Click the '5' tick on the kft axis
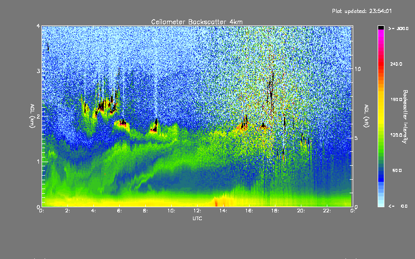 356,138
